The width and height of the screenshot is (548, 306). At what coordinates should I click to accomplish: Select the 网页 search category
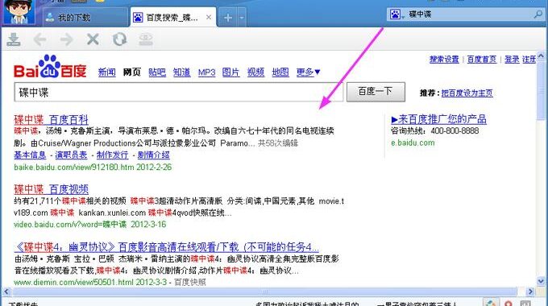(x=131, y=72)
